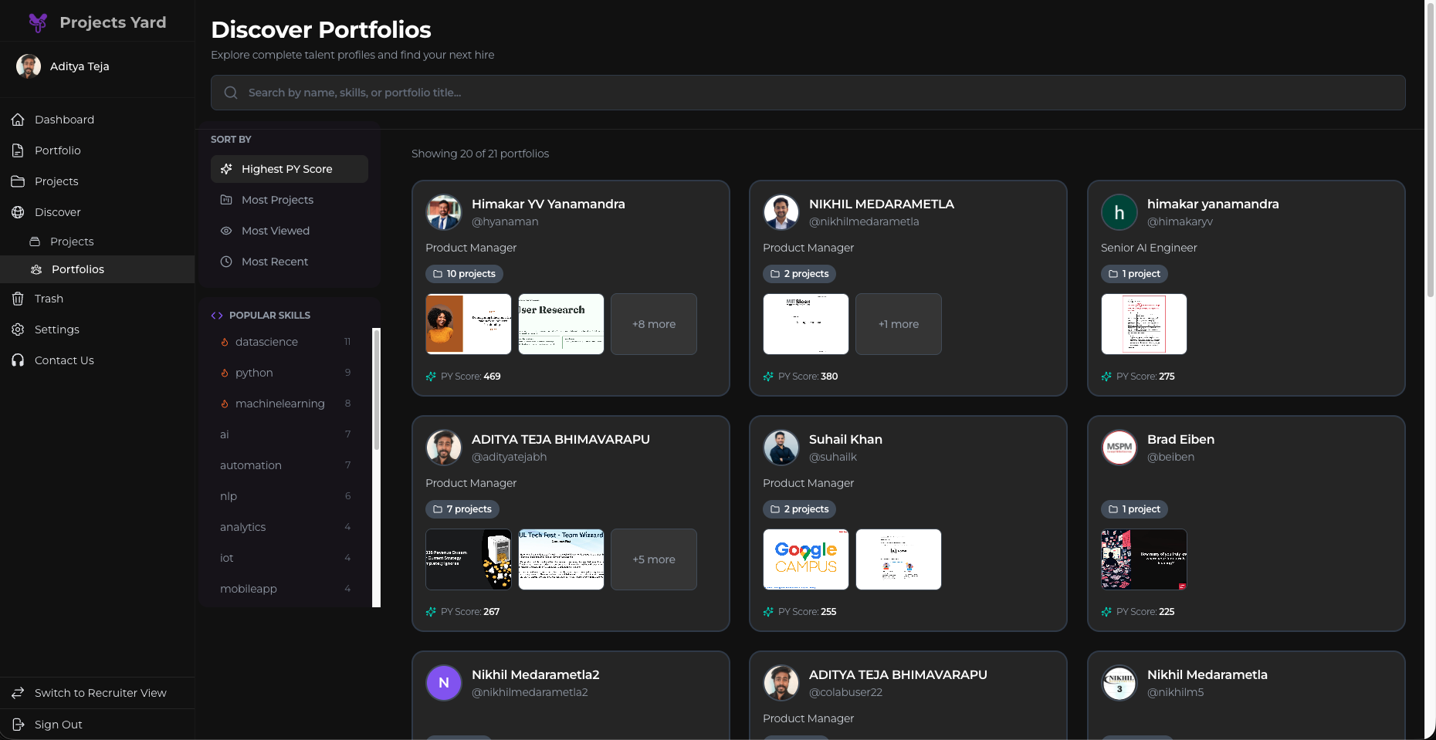Open Nikhil Medarametla @nikhilm5 card
This screenshot has width=1436, height=740.
click(1246, 695)
